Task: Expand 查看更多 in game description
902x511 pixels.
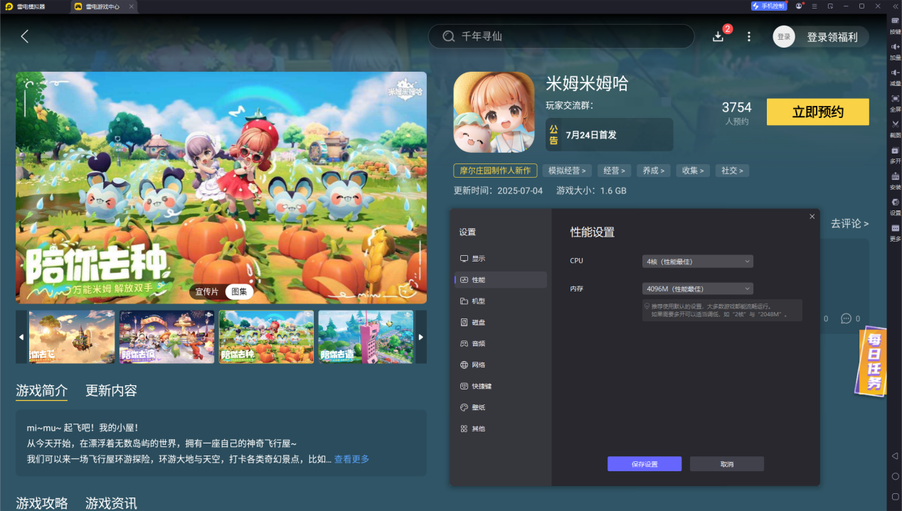Action: [351, 459]
